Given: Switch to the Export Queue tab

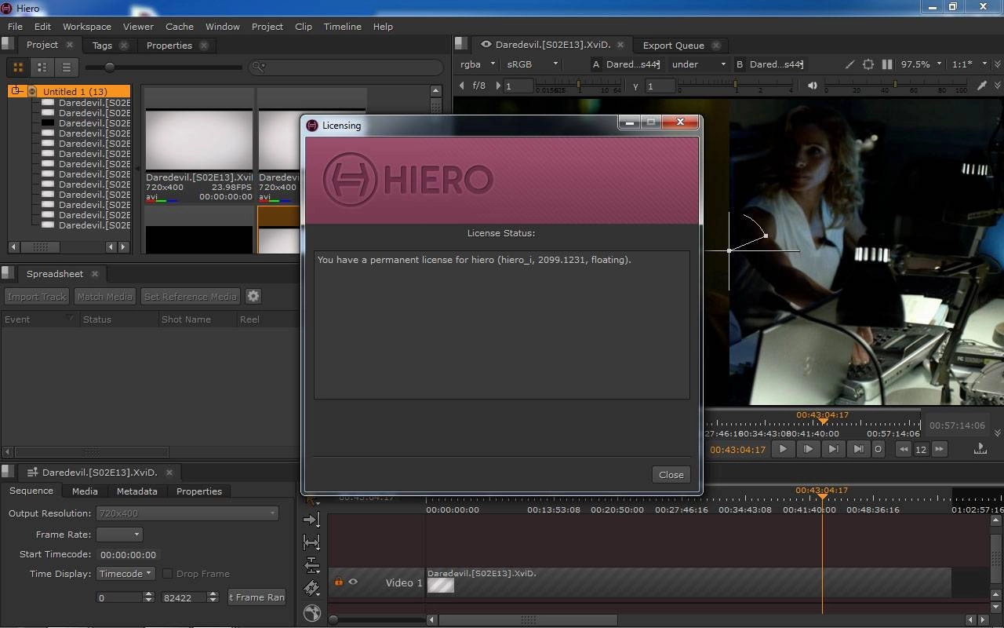Looking at the screenshot, I should pyautogui.click(x=673, y=46).
